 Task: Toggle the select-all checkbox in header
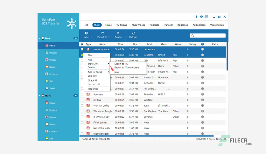click(82, 44)
